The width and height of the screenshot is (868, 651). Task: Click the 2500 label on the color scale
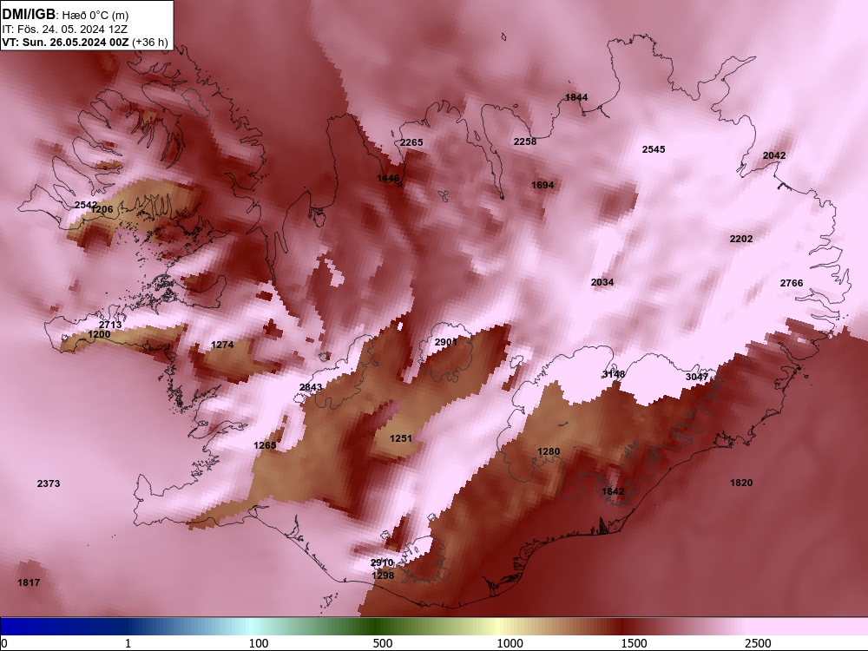click(x=758, y=643)
